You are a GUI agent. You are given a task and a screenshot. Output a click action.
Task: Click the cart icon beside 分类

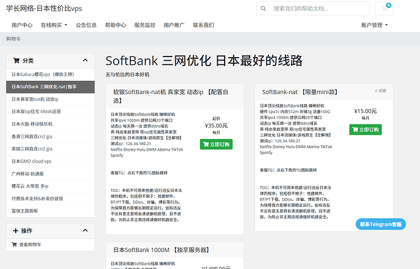(x=16, y=61)
